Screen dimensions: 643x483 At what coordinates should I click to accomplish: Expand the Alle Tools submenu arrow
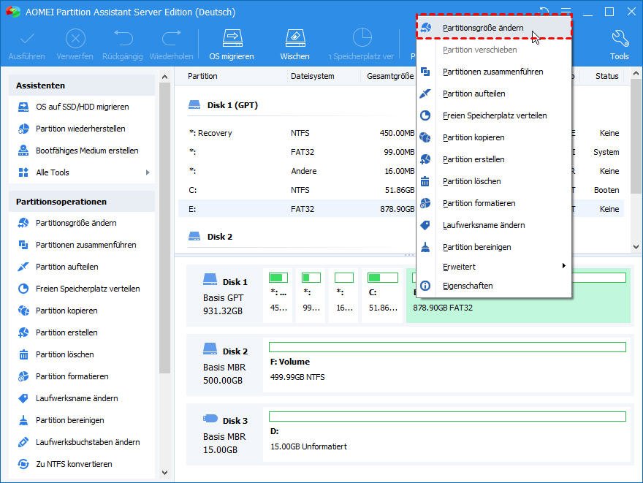[148, 172]
